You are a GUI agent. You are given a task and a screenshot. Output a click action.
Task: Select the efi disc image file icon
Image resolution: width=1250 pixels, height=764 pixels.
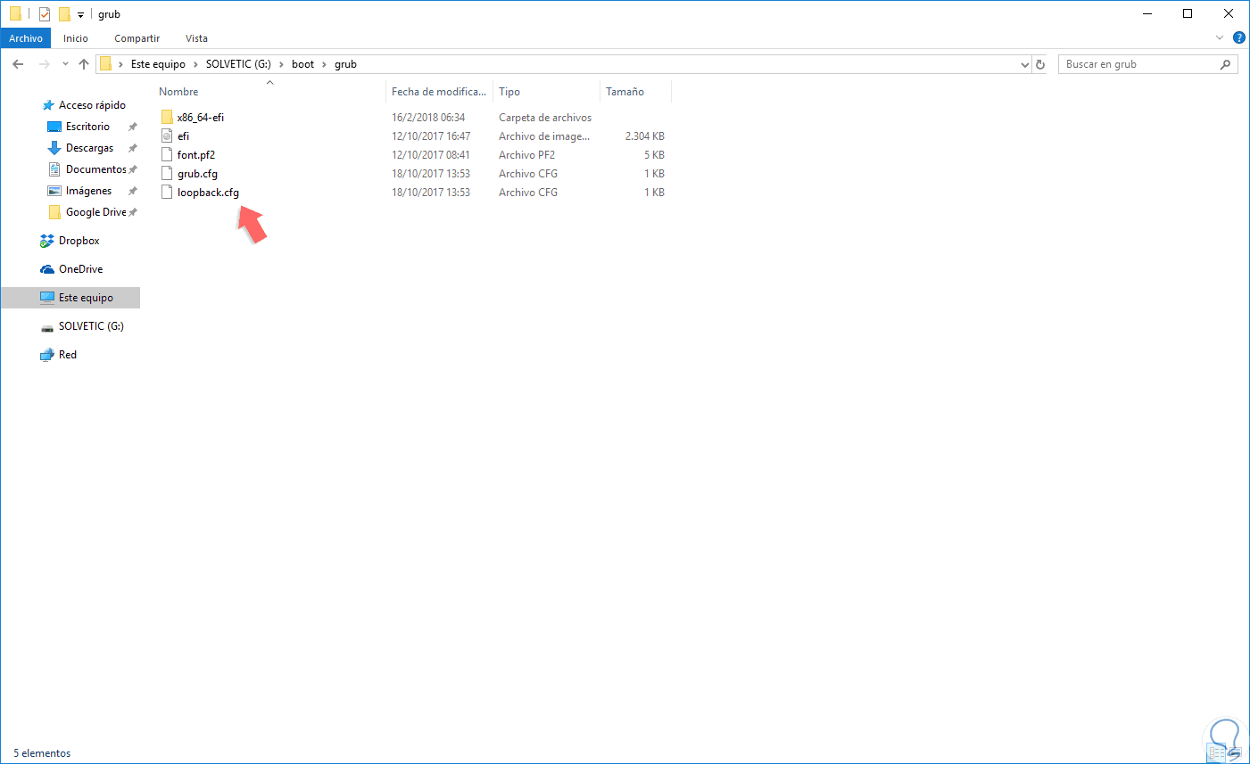pos(167,136)
